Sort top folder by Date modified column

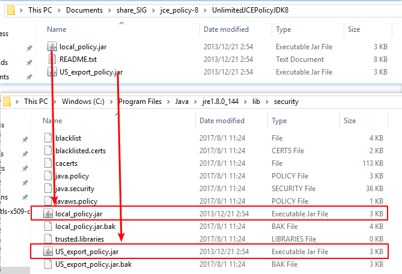pos(227,29)
